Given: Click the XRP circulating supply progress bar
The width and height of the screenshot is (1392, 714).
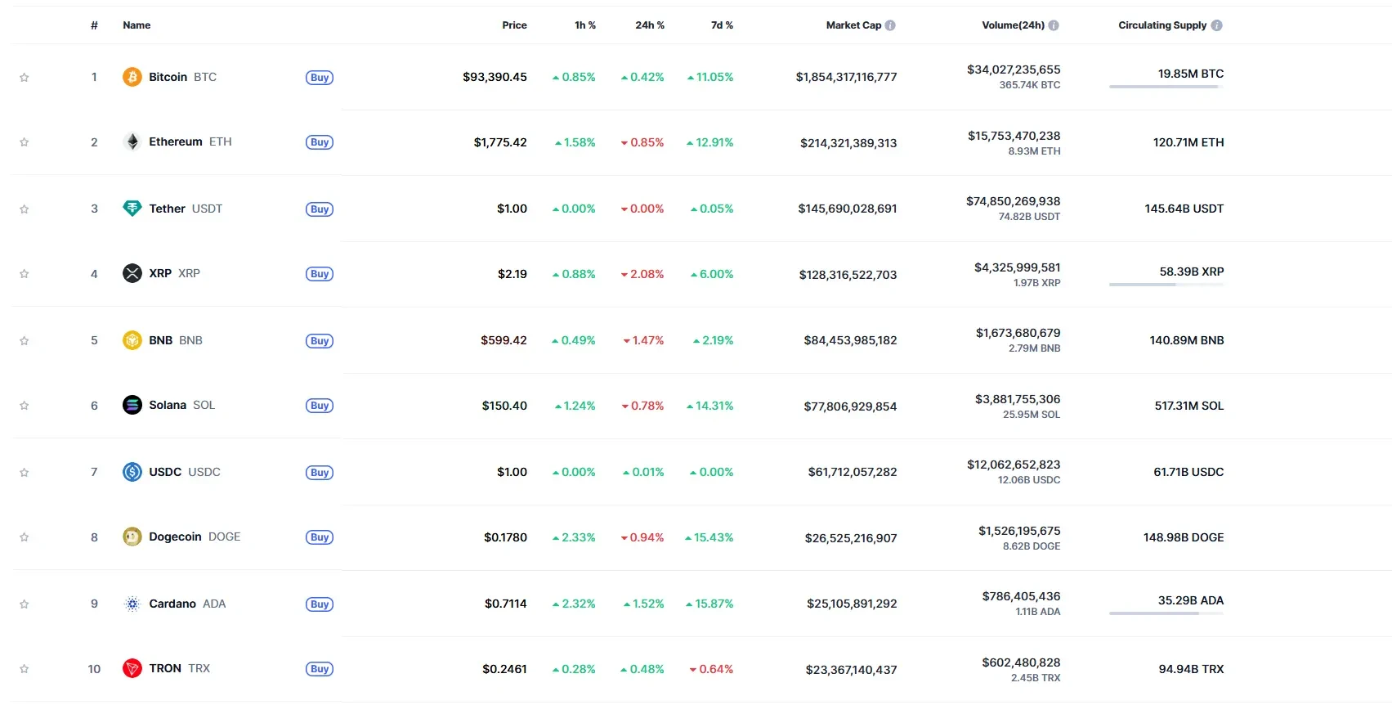Looking at the screenshot, I should click(x=1166, y=285).
